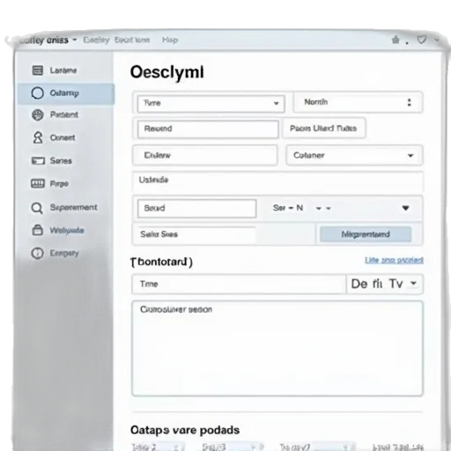Open the lock icon next to Welypate
This screenshot has width=451, height=451.
(37, 230)
